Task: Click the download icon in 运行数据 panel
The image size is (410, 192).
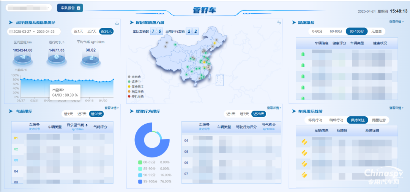Action: point(117,23)
